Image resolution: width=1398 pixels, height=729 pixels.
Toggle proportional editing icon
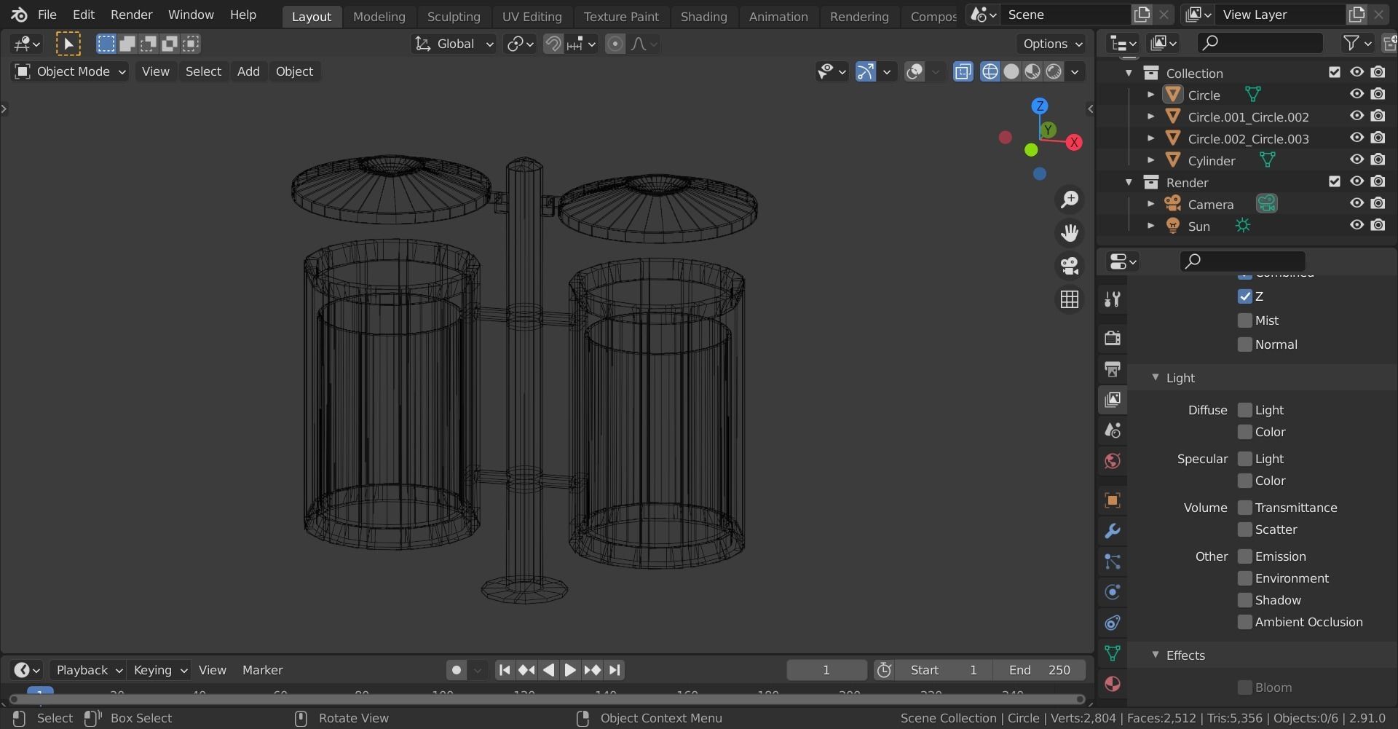coord(615,44)
